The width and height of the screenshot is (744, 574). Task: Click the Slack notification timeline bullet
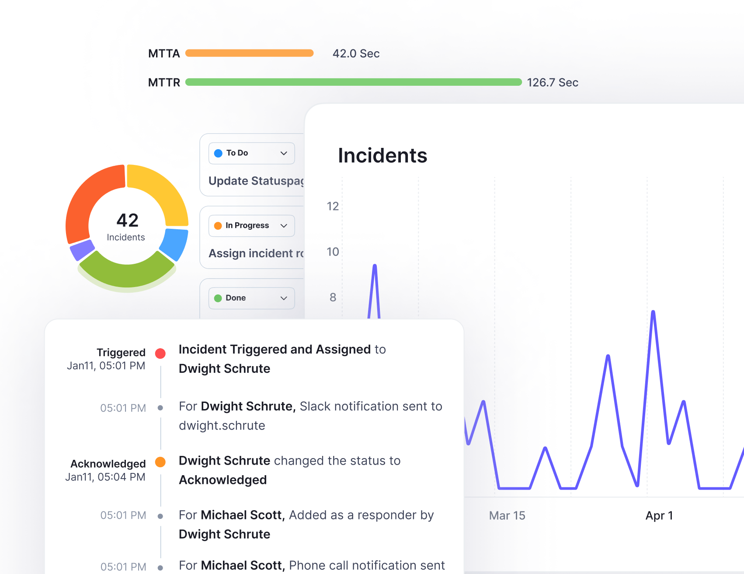pos(160,408)
